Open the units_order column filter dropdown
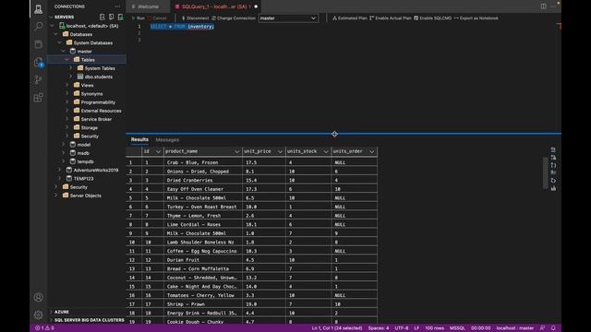This screenshot has height=332, width=591. click(x=372, y=151)
